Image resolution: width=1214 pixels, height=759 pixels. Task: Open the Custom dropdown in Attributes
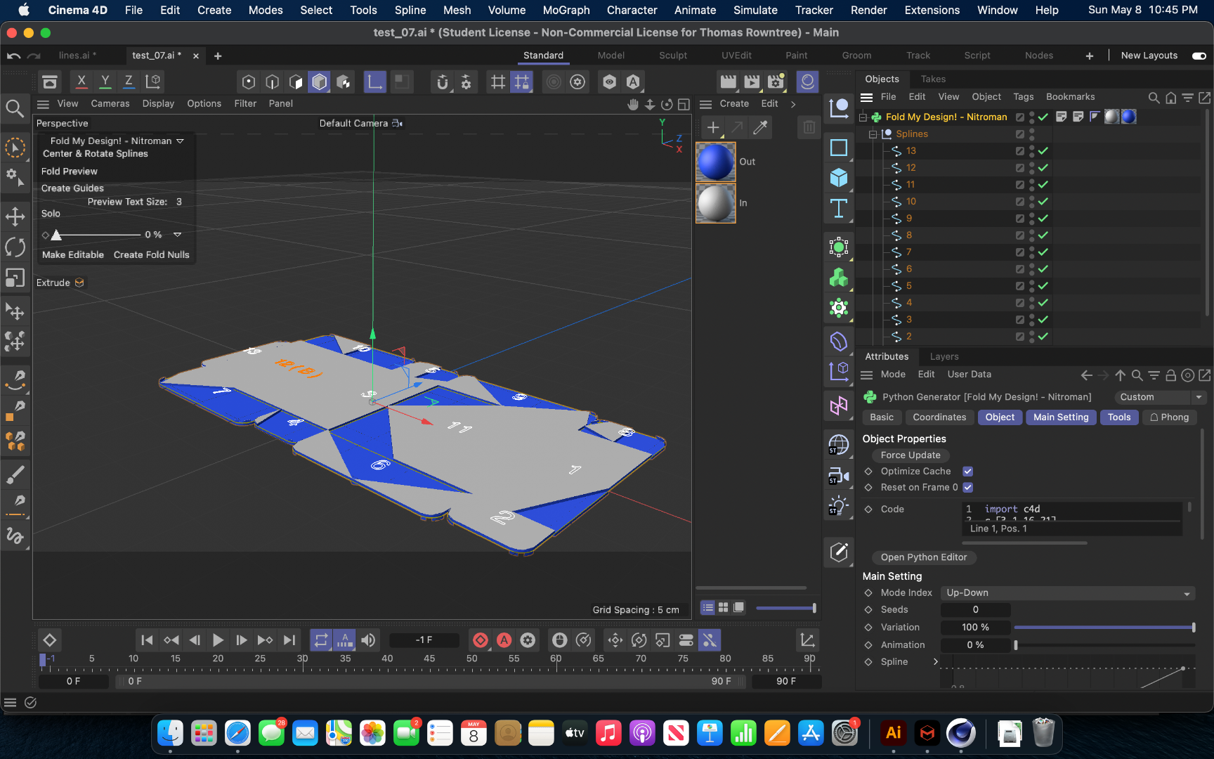pos(1161,397)
